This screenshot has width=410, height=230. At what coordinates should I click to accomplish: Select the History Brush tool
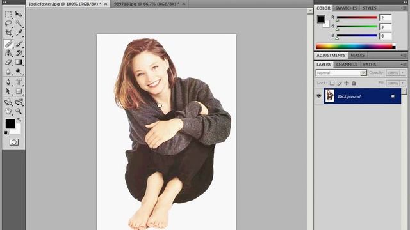click(19, 53)
